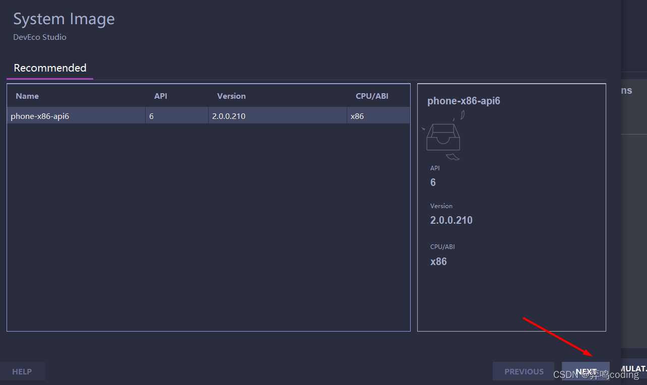Select phone-x86-api6 in the table's Name column
Screen dimensions: 647x385
pos(76,115)
